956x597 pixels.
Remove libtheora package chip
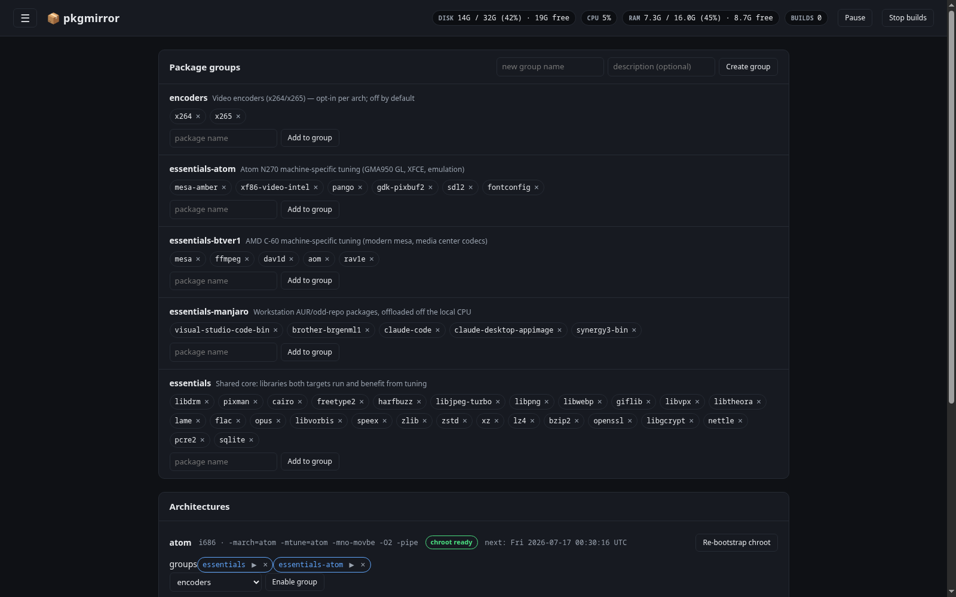click(759, 402)
